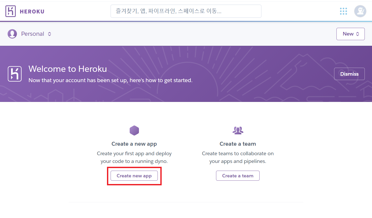Click the purple hexagon app icon

click(134, 130)
